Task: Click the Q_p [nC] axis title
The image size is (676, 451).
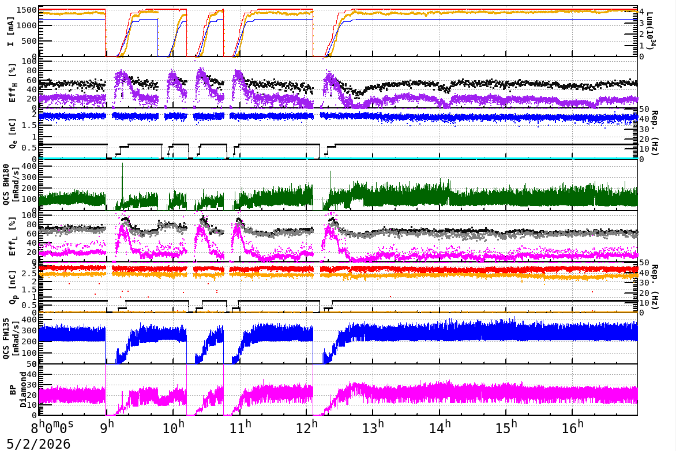Action: point(13,287)
